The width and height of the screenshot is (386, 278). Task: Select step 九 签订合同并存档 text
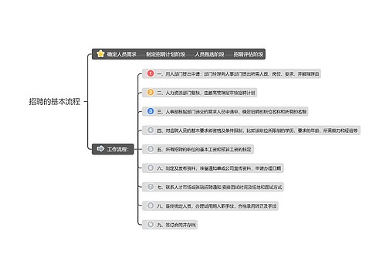click(x=176, y=225)
